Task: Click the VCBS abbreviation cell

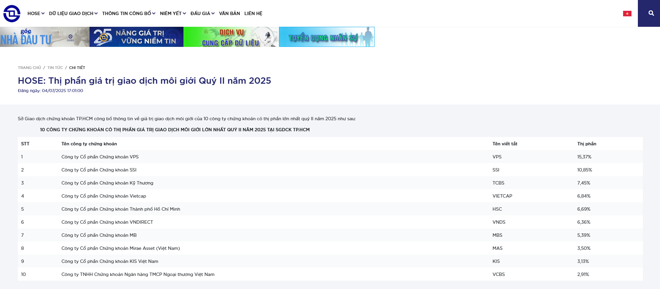Action: tap(498, 274)
